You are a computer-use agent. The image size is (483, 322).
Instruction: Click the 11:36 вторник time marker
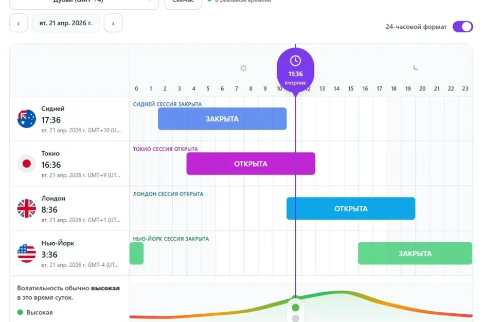295,74
